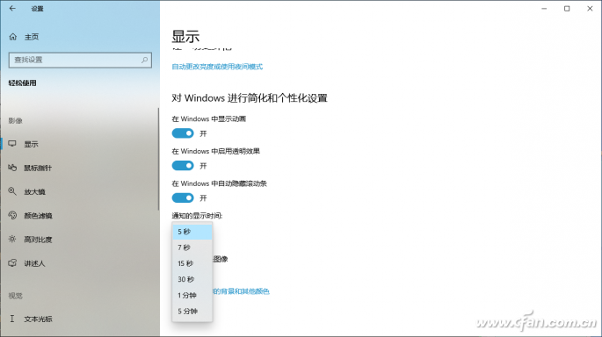Click the 通知的显示时间 label
Screen dimensions: 602x337
click(x=197, y=216)
